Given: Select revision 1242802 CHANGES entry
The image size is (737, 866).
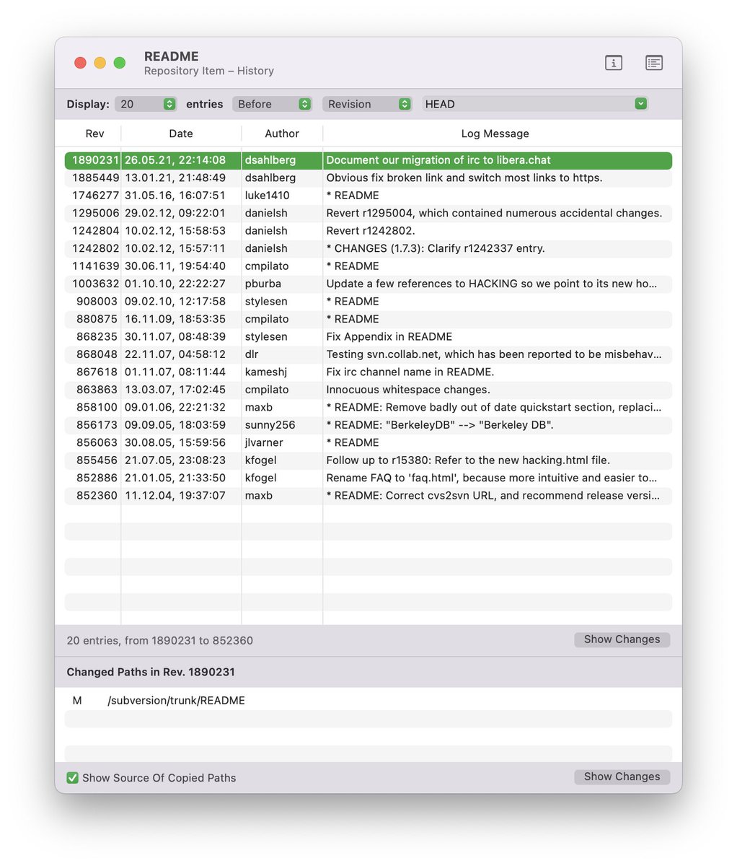Looking at the screenshot, I should pyautogui.click(x=368, y=248).
